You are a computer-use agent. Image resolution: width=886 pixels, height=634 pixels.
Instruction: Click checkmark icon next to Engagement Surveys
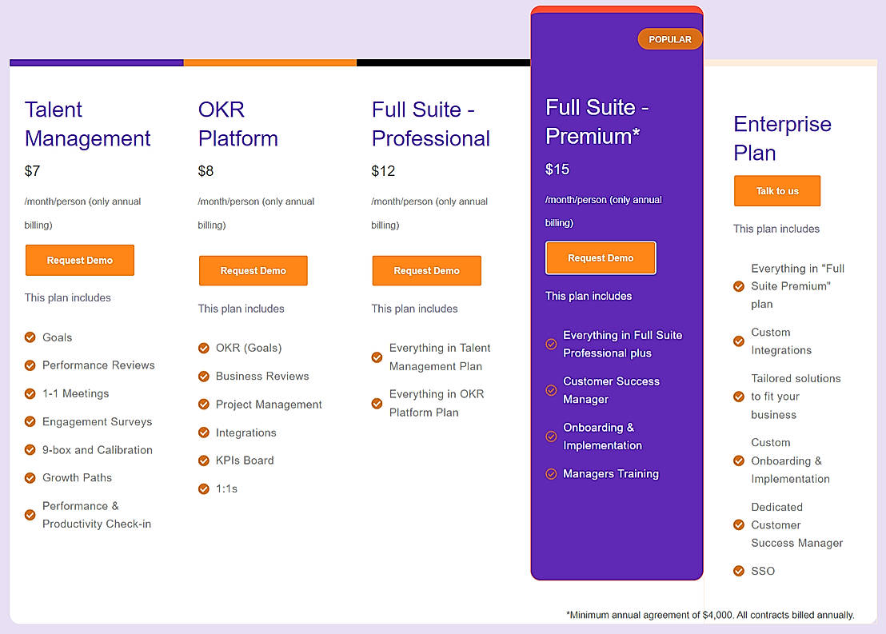click(30, 421)
